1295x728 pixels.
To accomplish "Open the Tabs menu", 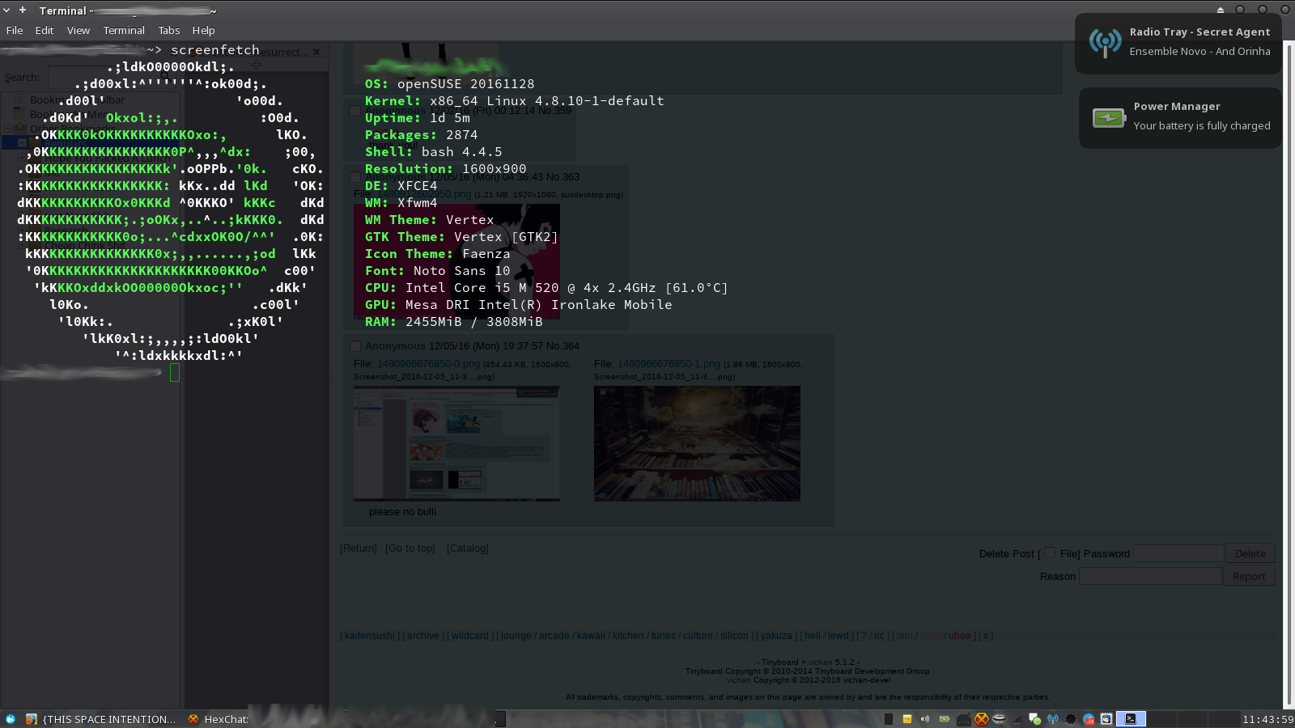I will pos(169,30).
